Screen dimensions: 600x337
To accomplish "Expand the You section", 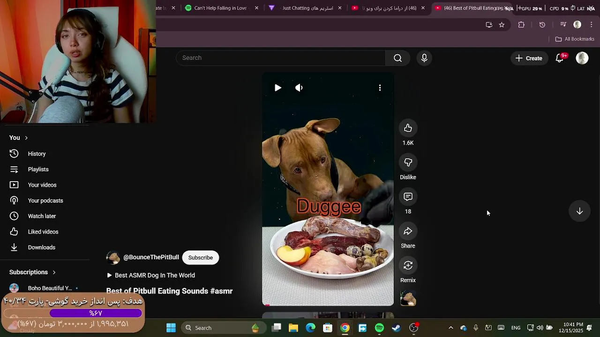I will [19, 138].
